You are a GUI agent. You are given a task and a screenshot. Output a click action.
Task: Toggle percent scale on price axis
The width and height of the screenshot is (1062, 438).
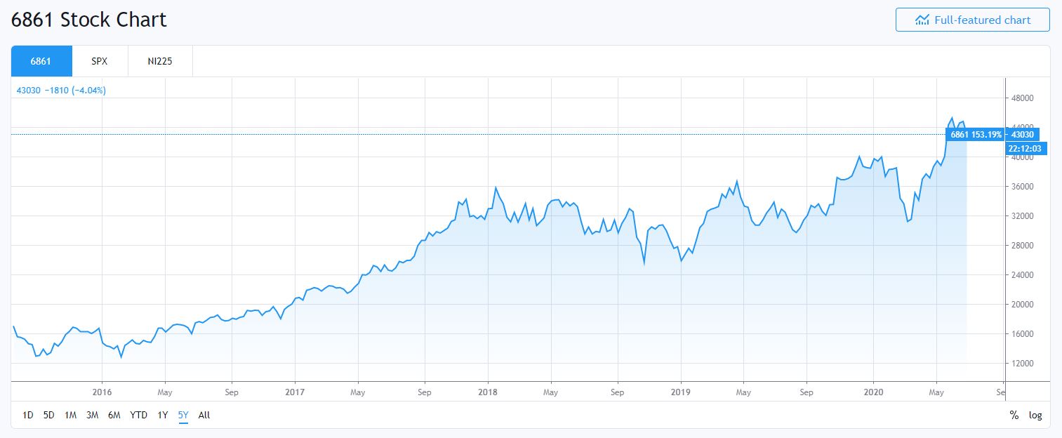[x=1014, y=415]
